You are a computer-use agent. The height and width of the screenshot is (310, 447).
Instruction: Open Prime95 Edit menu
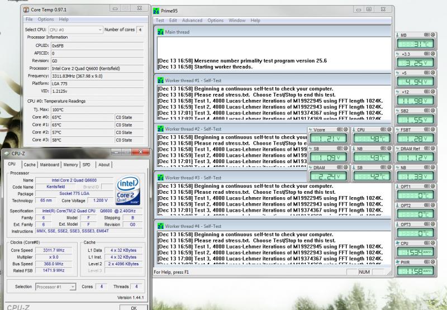point(173,21)
